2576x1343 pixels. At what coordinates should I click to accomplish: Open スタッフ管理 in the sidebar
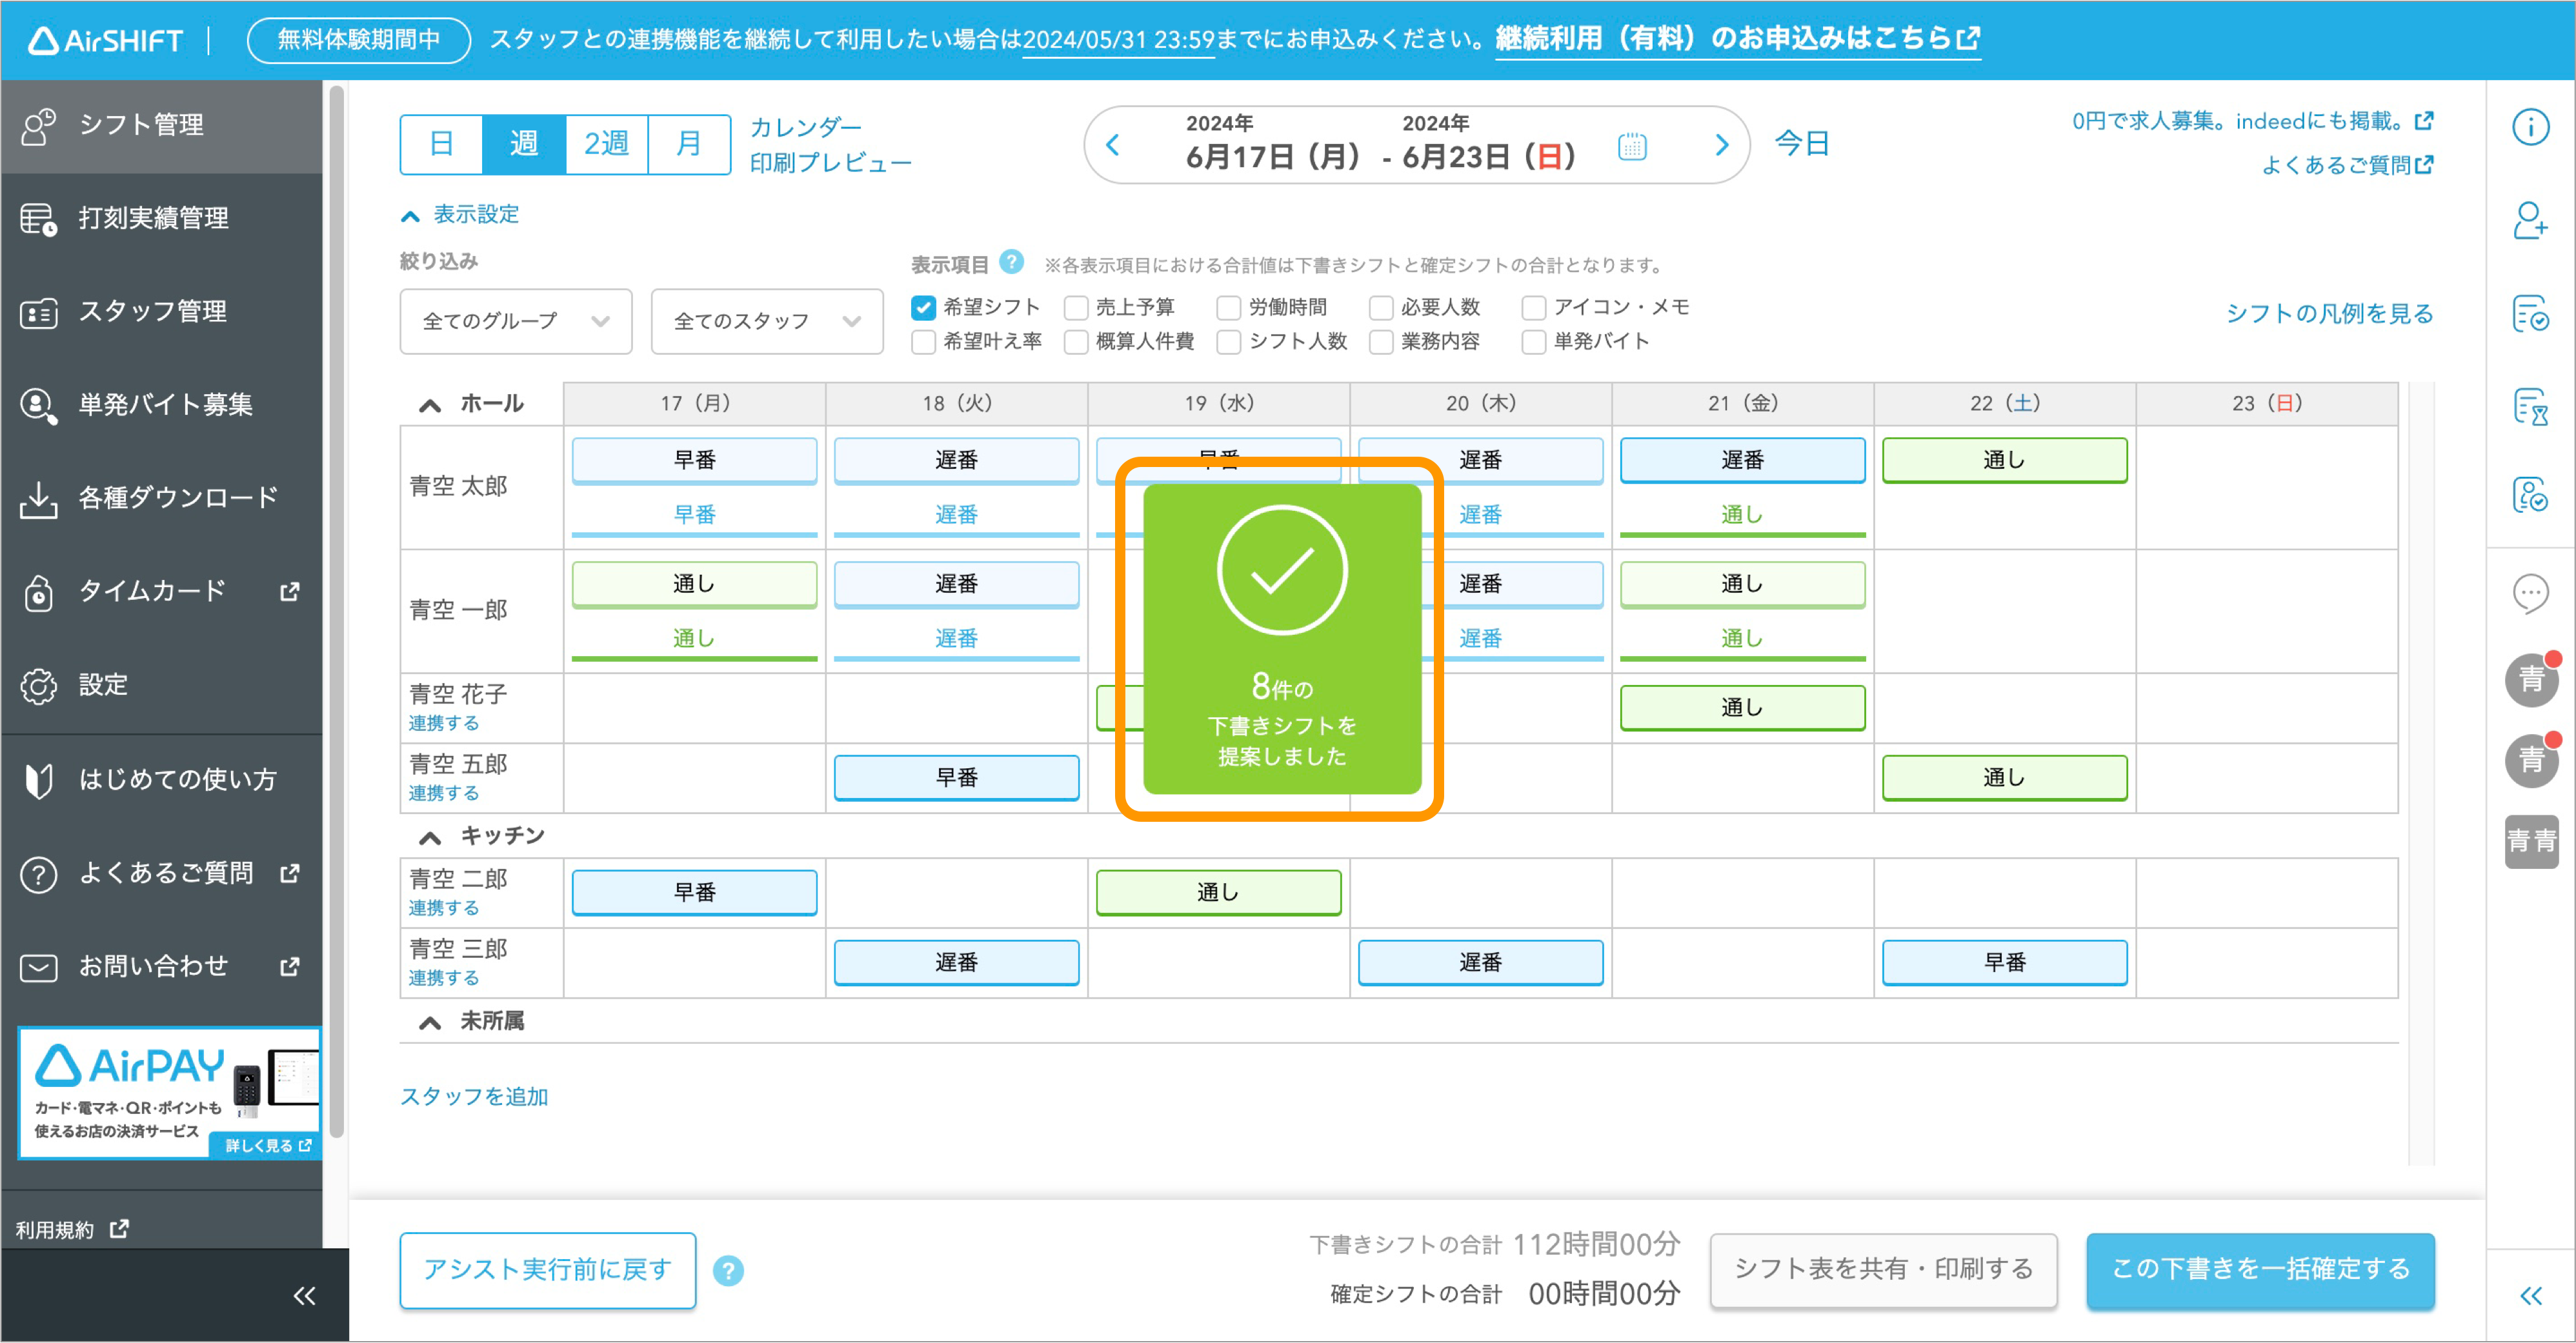point(162,312)
